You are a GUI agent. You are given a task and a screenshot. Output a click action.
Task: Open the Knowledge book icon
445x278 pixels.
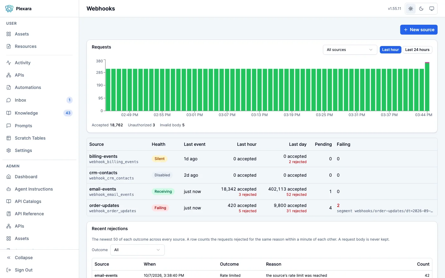pos(9,113)
